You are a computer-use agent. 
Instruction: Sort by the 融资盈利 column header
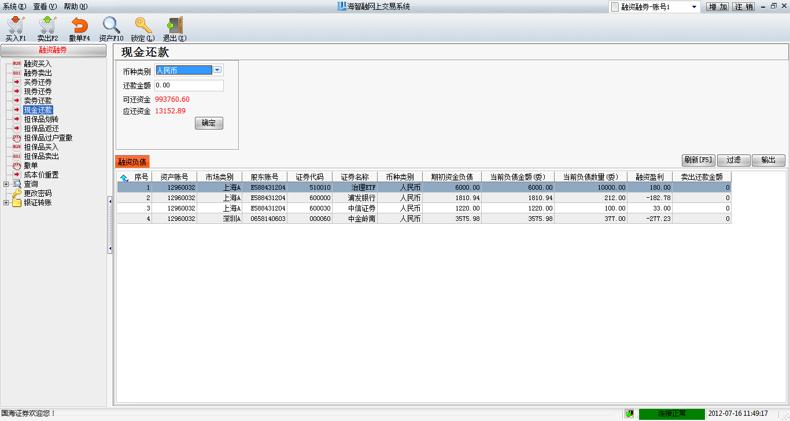coord(649,177)
